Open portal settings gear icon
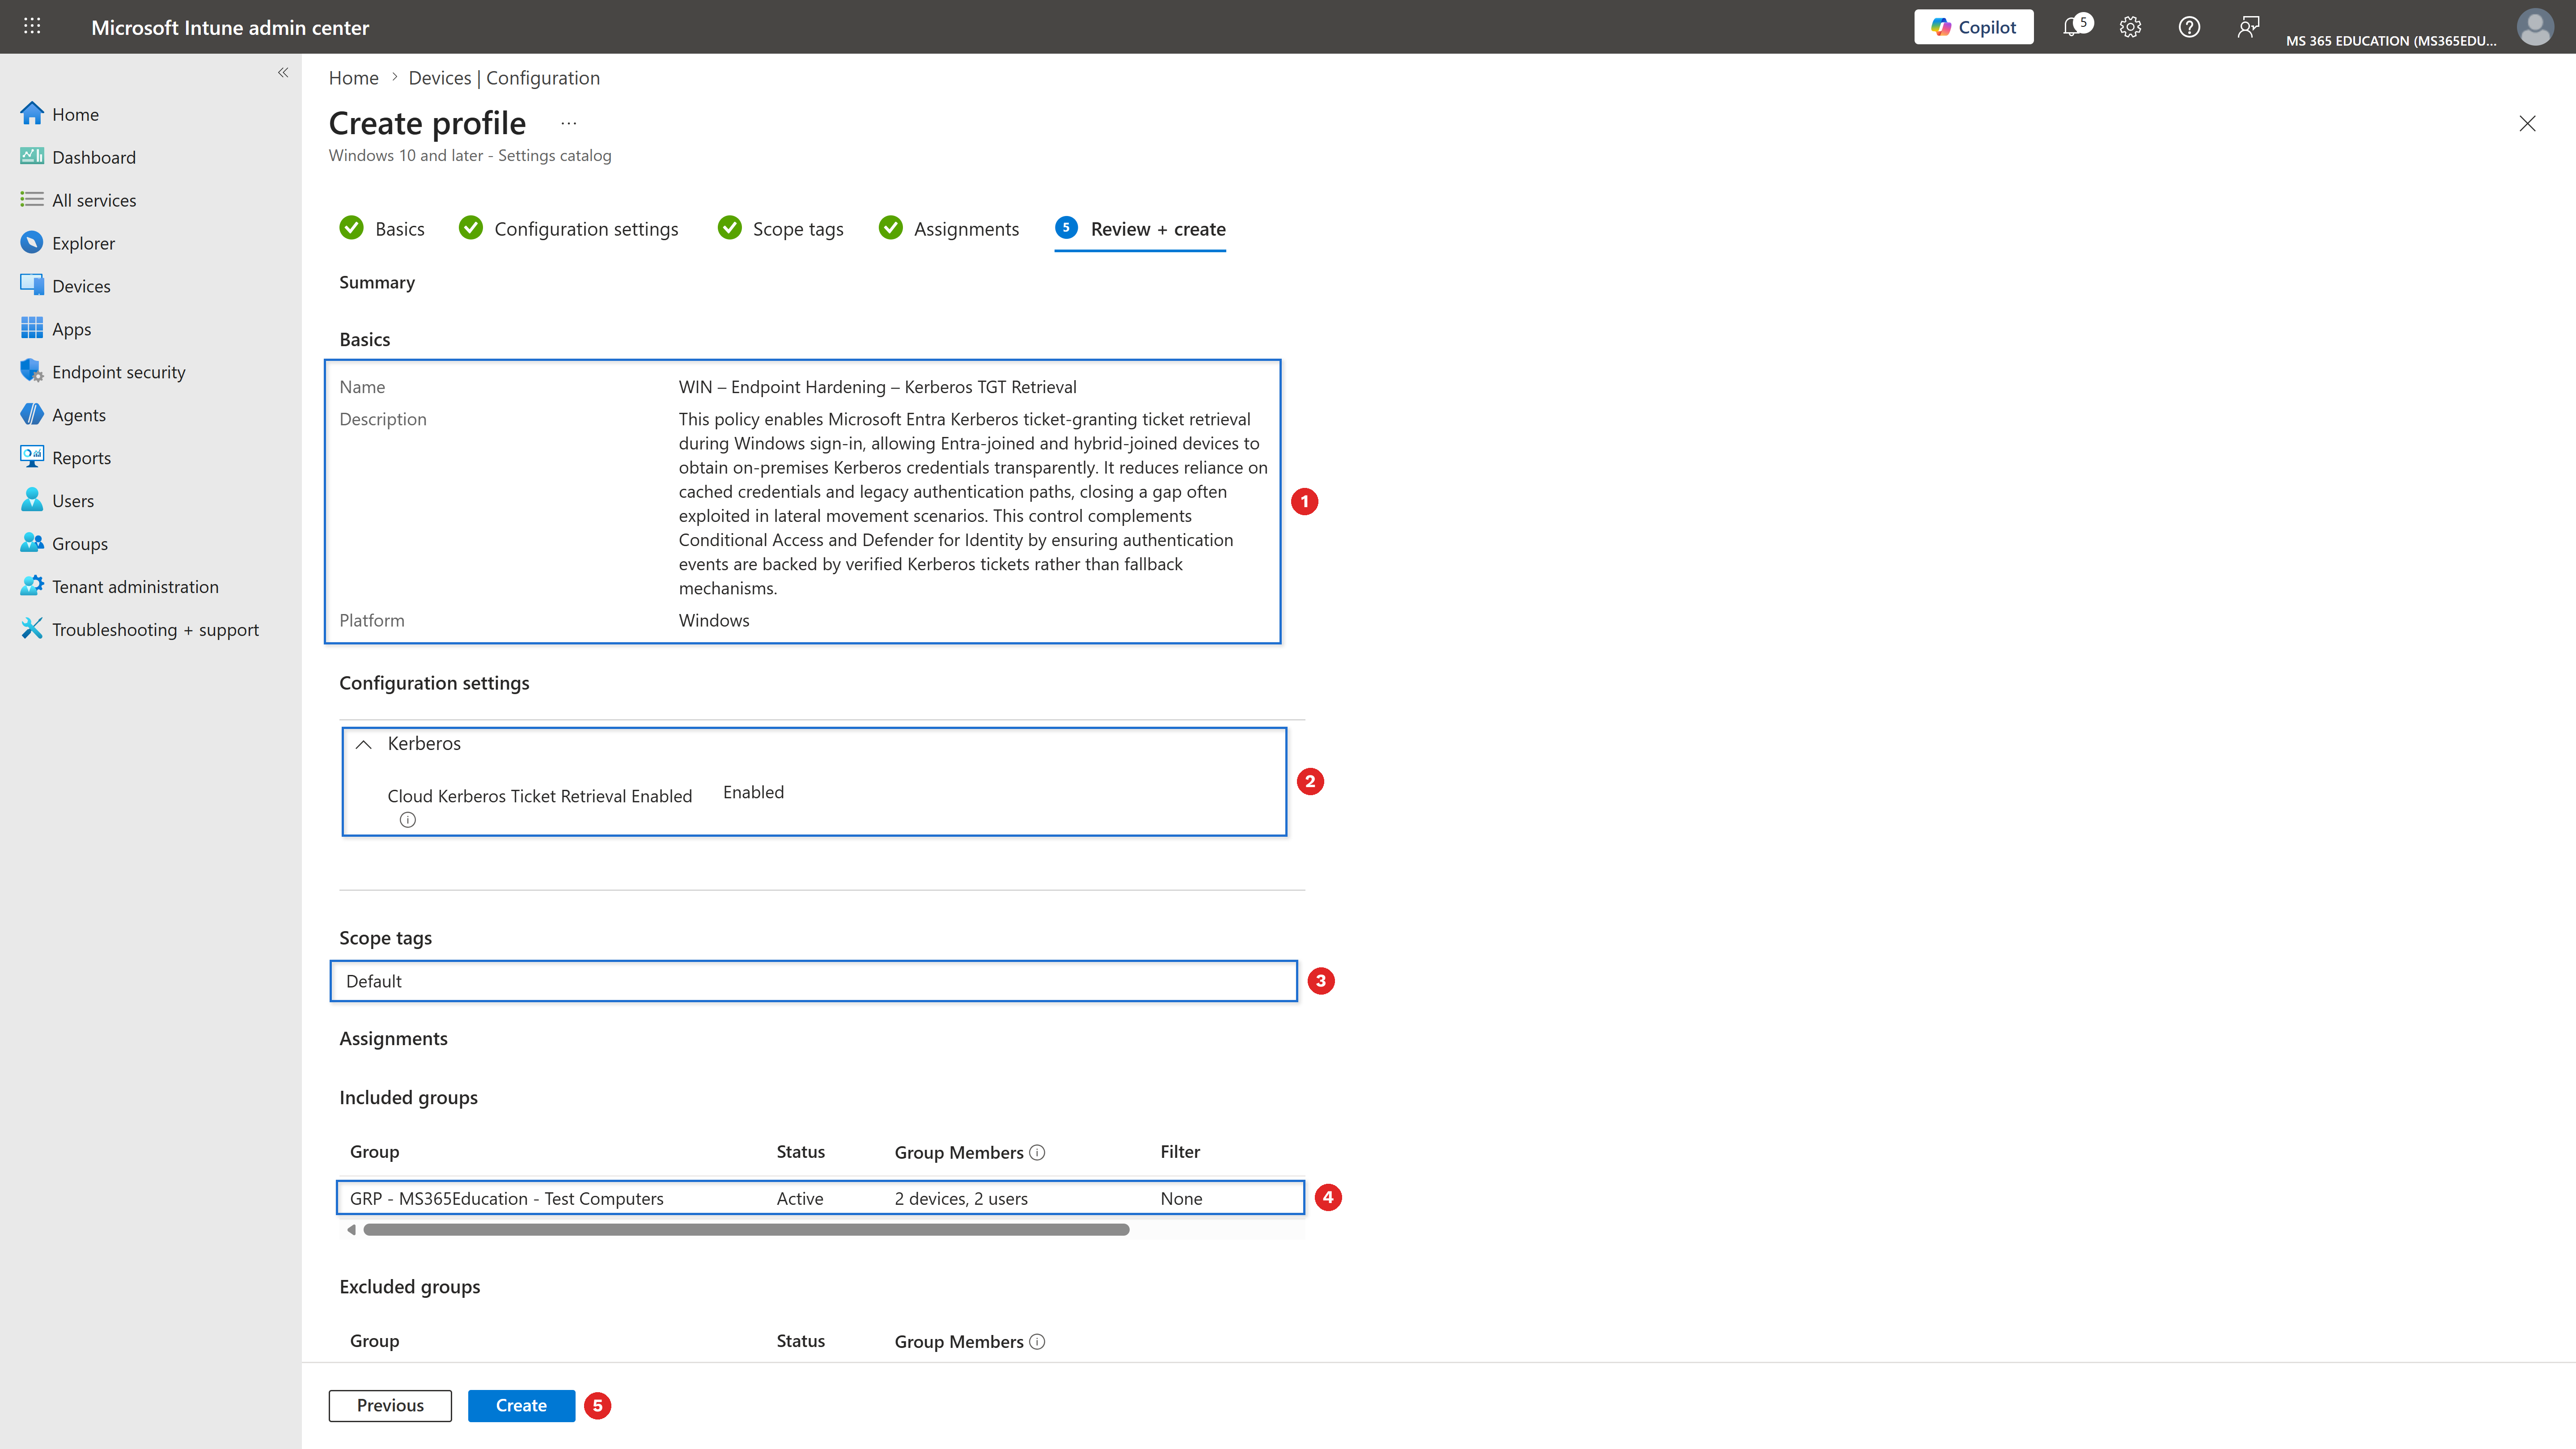This screenshot has height=1449, width=2576. tap(2130, 27)
